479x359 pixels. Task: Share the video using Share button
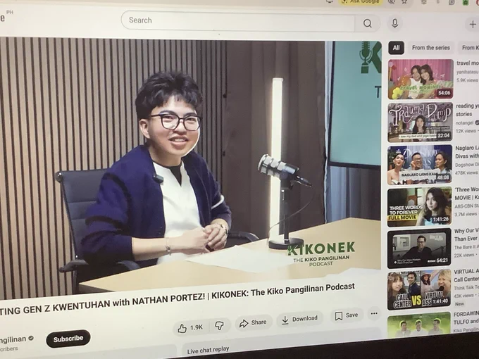click(253, 322)
